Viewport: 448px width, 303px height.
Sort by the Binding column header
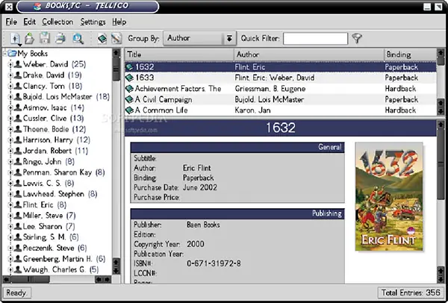click(x=410, y=54)
